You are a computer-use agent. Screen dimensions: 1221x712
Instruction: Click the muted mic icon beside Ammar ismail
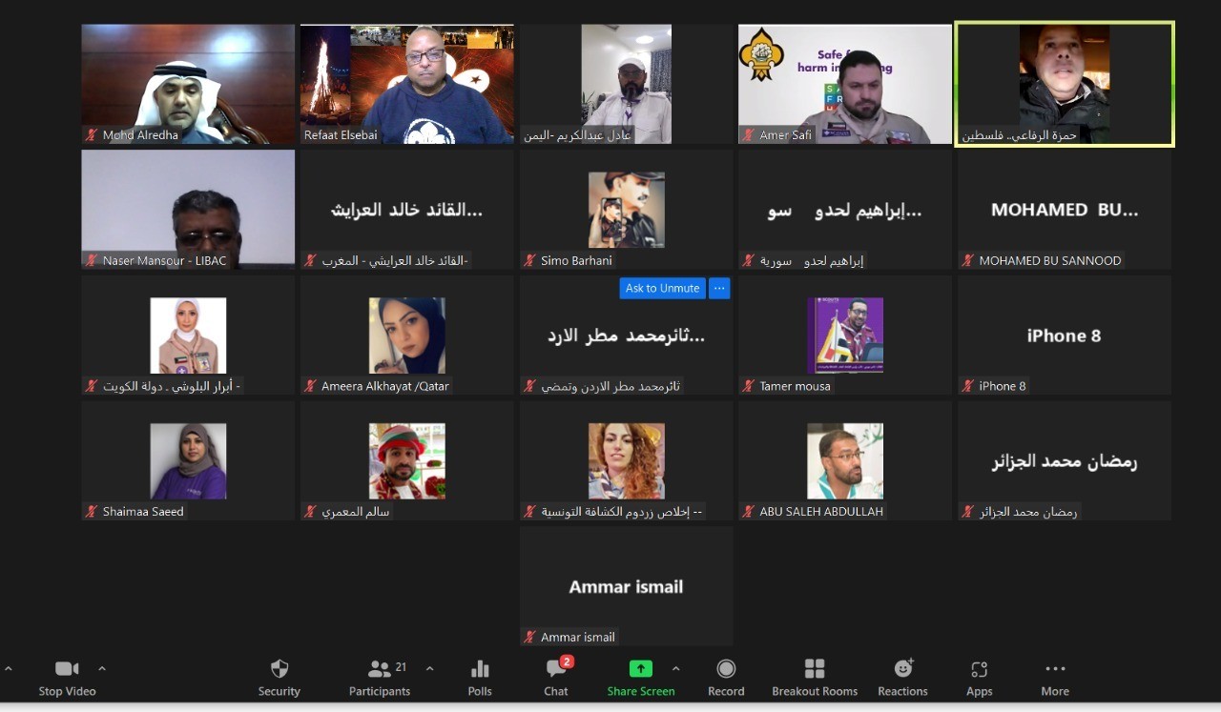click(x=529, y=637)
